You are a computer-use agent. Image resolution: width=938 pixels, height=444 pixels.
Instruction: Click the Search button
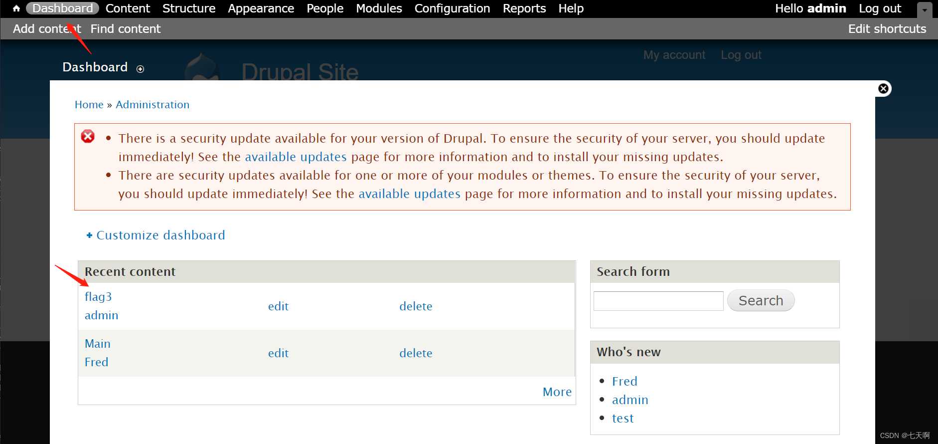point(761,300)
